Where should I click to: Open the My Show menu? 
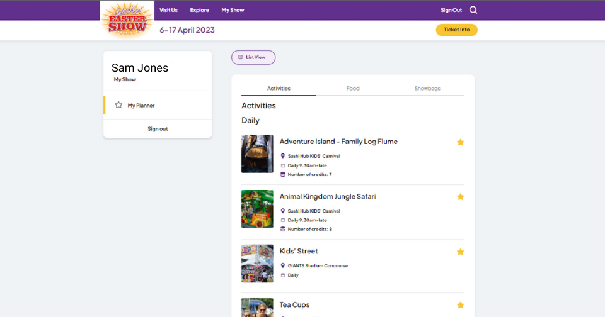tap(233, 10)
